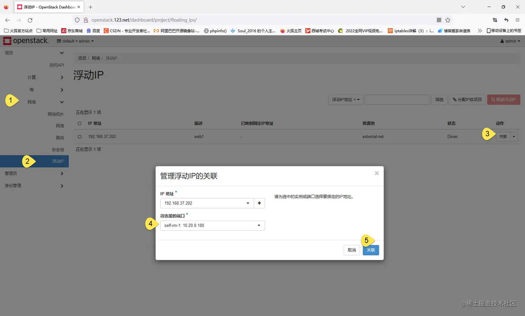Open the Firefox hamburger menu

[x=517, y=20]
